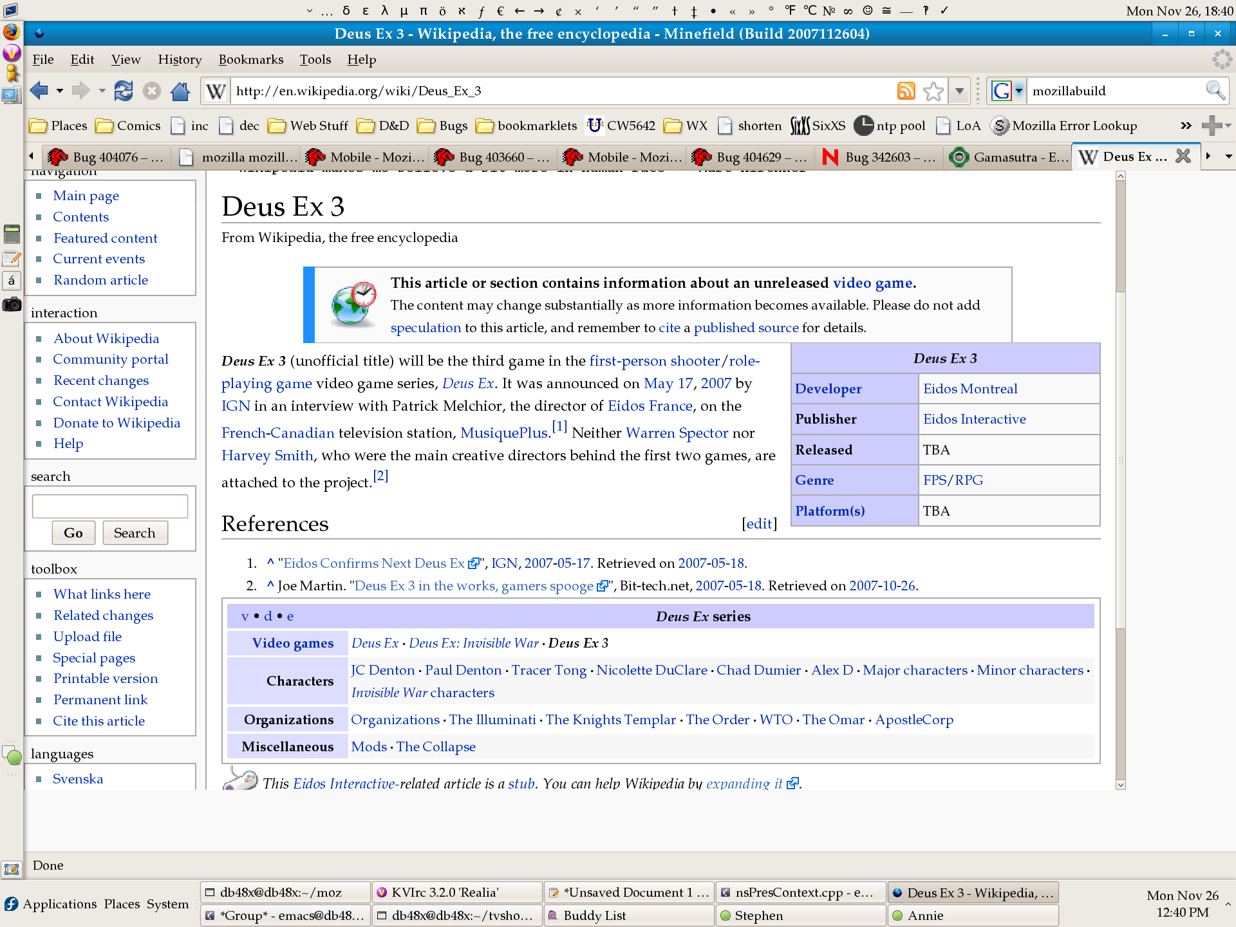Screen dimensions: 1236x927
Task: Open The Illuminati link
Action: [492, 720]
